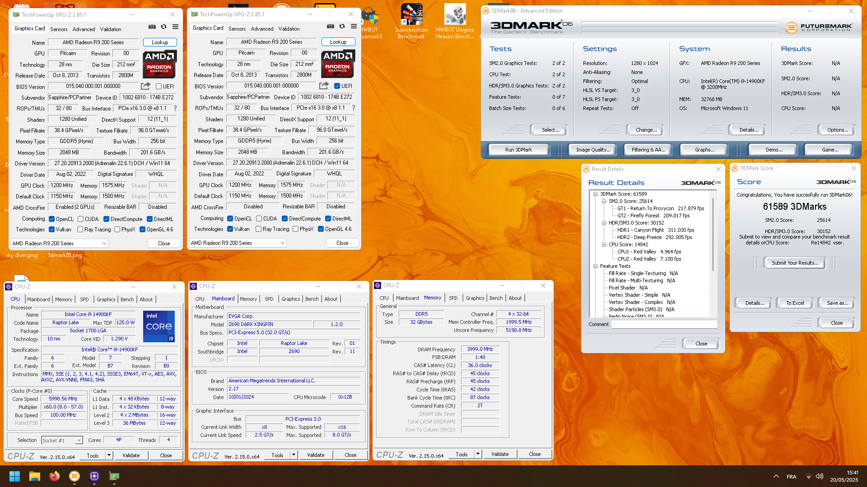Toggle OpenCL checkbox in left GPU-Z
The image size is (867, 487).
51,219
